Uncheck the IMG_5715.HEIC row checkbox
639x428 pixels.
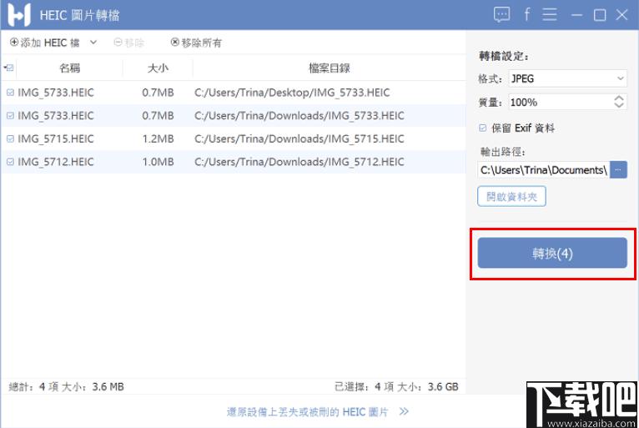(x=11, y=139)
